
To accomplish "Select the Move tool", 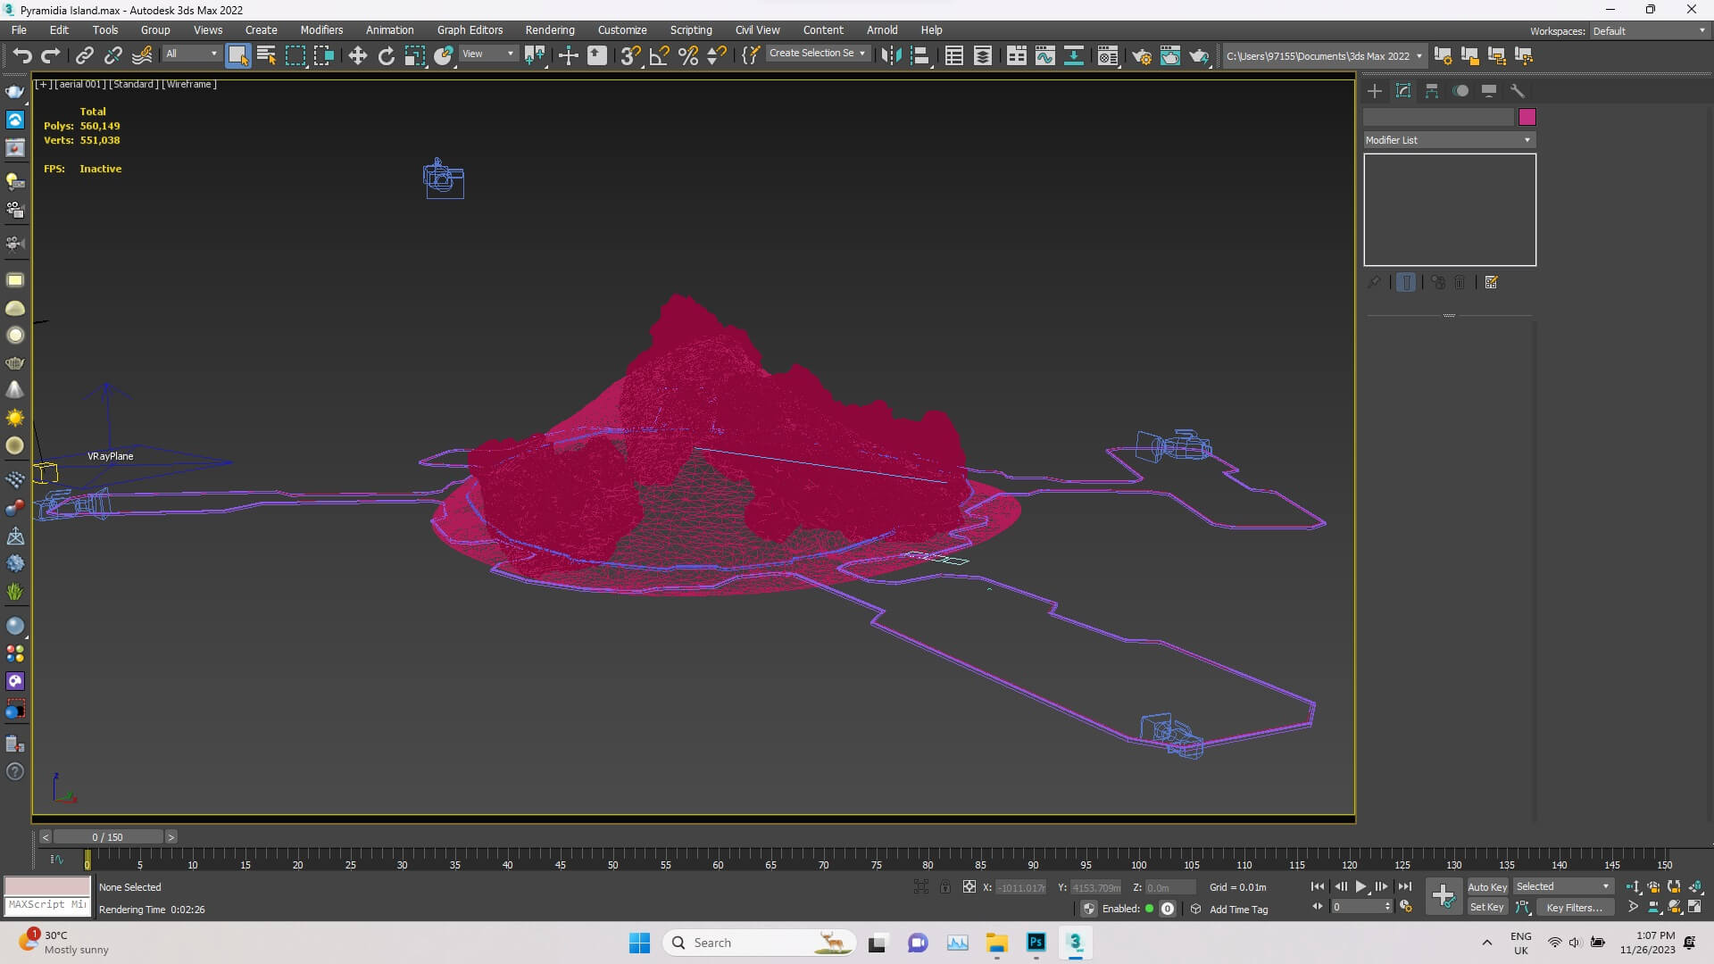I will pos(357,56).
